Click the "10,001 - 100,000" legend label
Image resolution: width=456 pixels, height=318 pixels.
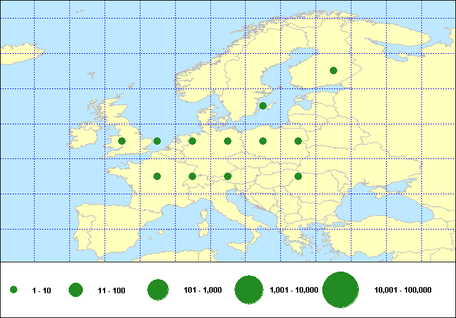click(x=403, y=290)
